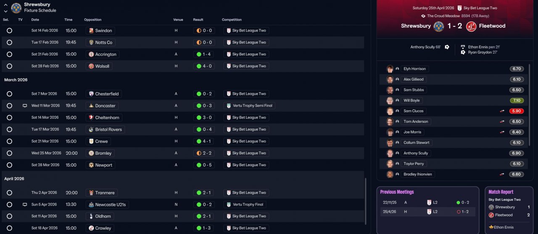Click the up chevron beside Shrewsbury title
This screenshot has height=234, width=538.
(x=5, y=5)
